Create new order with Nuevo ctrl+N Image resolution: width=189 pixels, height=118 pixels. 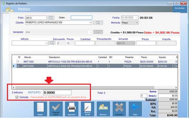point(87,109)
